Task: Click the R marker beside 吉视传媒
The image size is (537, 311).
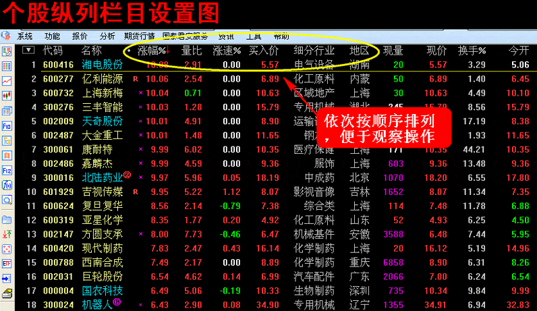Action: point(136,192)
